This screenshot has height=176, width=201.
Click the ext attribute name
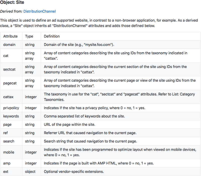[6, 171]
